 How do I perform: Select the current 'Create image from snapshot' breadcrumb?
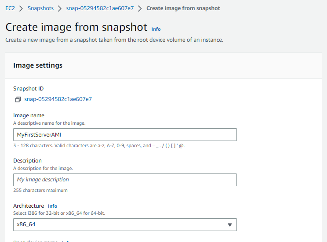click(x=183, y=8)
